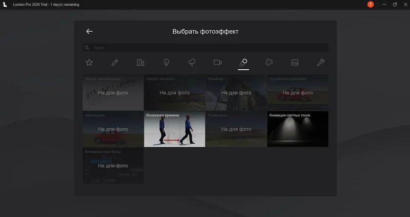Click the disabled 'Общее передвижение' effect tile
This screenshot has width=410, height=217.
(x=113, y=93)
